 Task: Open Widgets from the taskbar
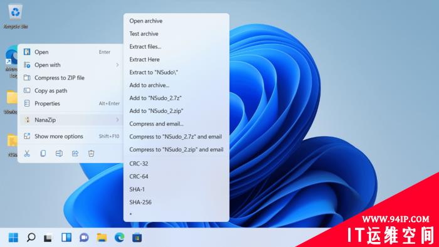tap(66, 238)
